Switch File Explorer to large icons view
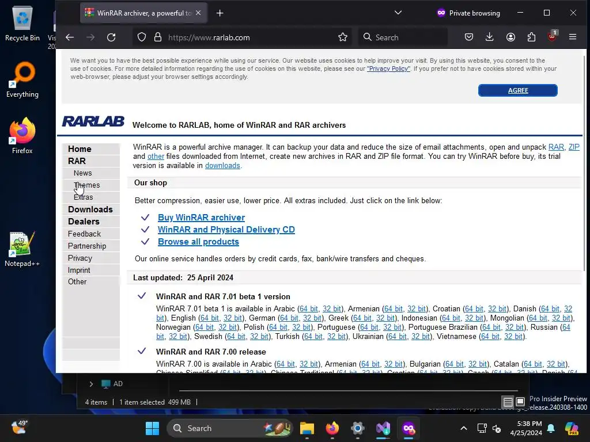590x442 pixels. pos(520,402)
